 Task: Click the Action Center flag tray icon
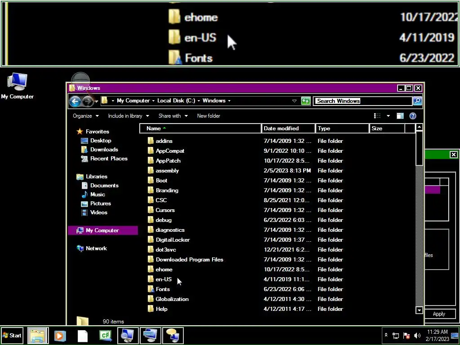tap(407, 336)
